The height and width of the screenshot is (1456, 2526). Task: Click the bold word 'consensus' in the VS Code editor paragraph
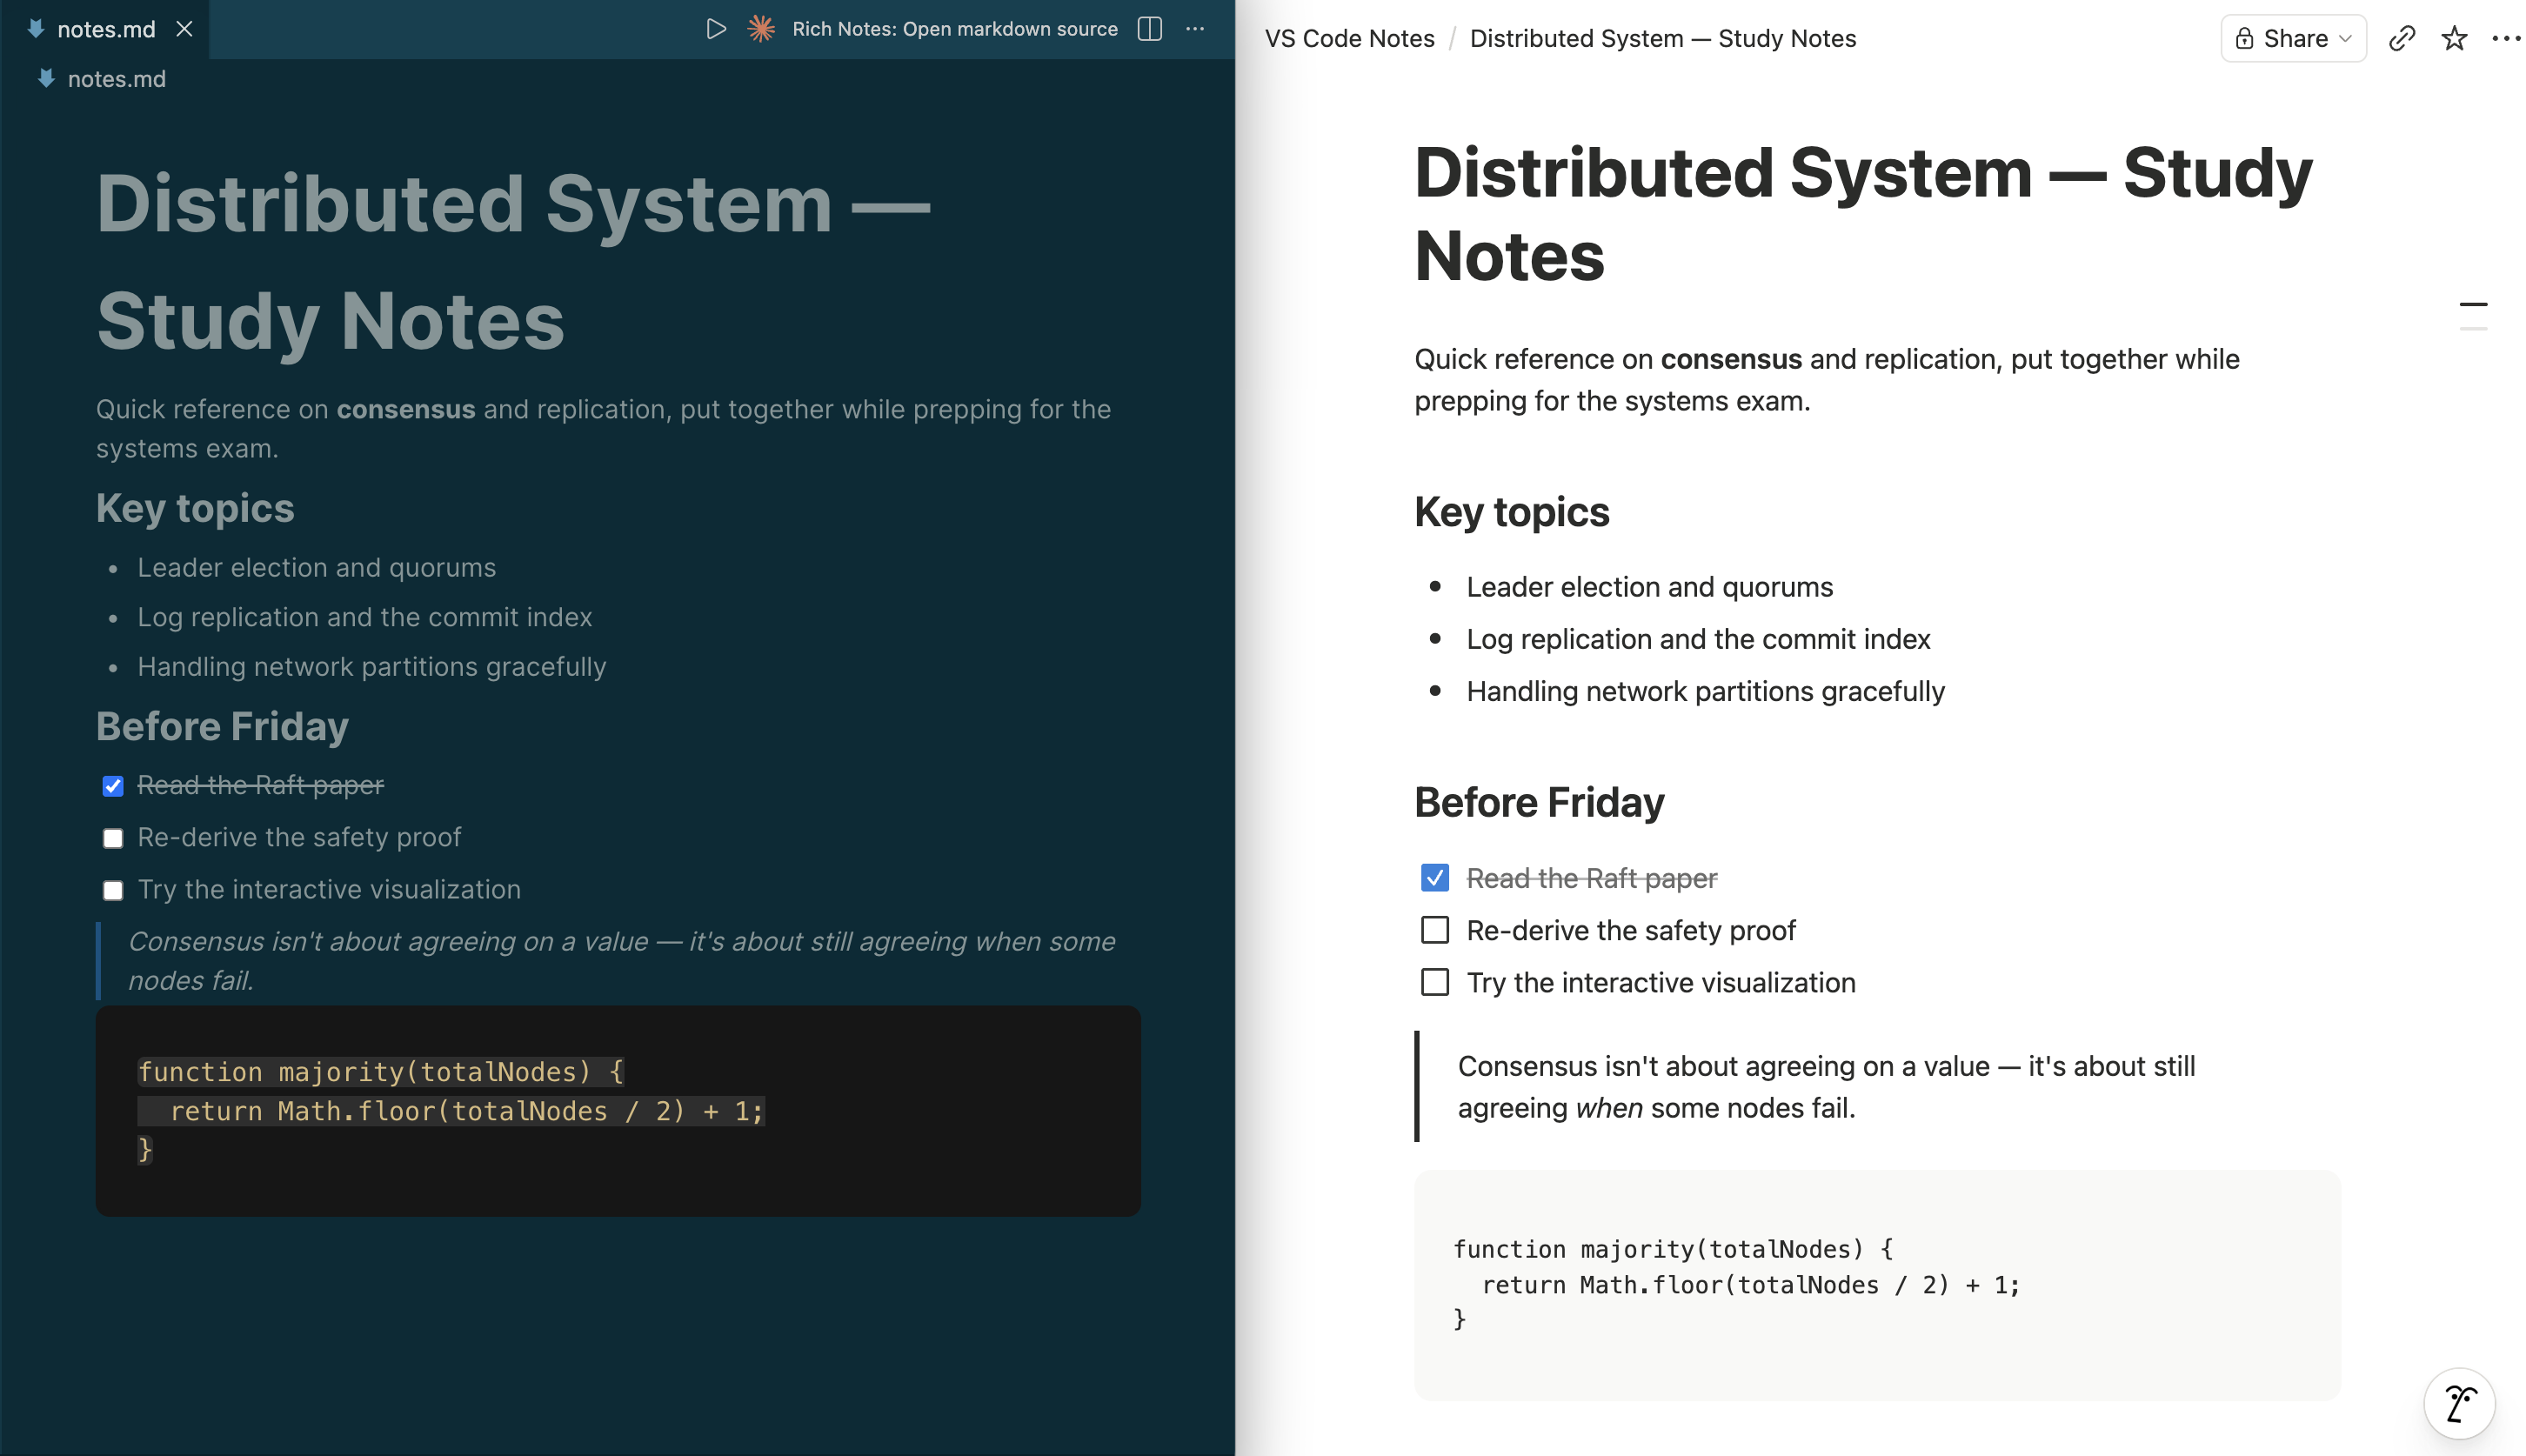(x=406, y=409)
